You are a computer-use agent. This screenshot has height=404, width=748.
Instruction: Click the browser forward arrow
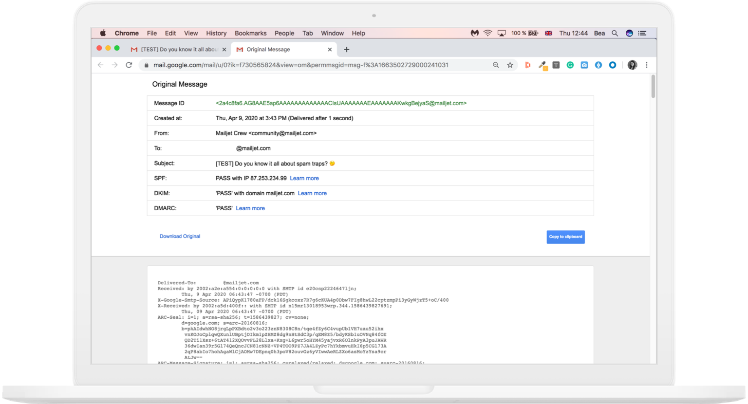click(x=114, y=65)
